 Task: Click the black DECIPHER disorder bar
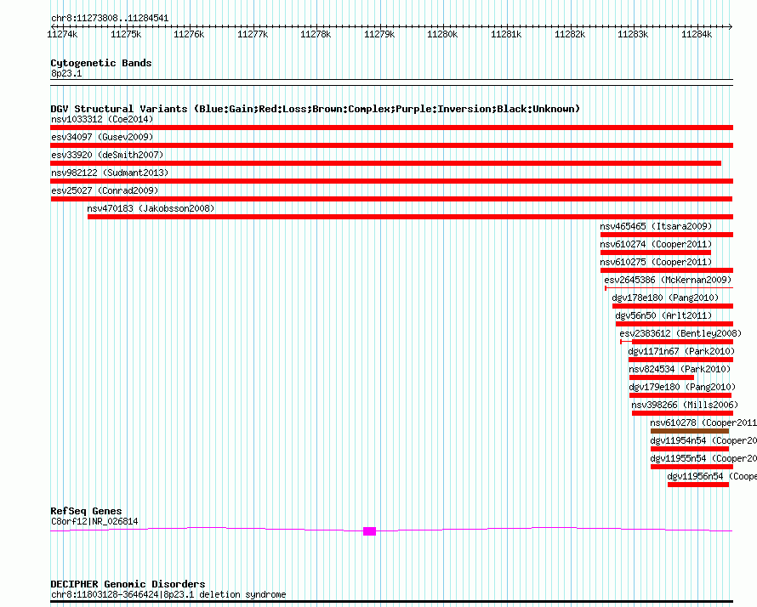(391, 602)
